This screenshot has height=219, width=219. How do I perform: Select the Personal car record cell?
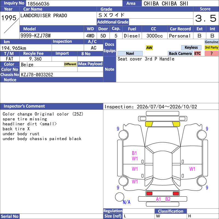coord(180,36)
